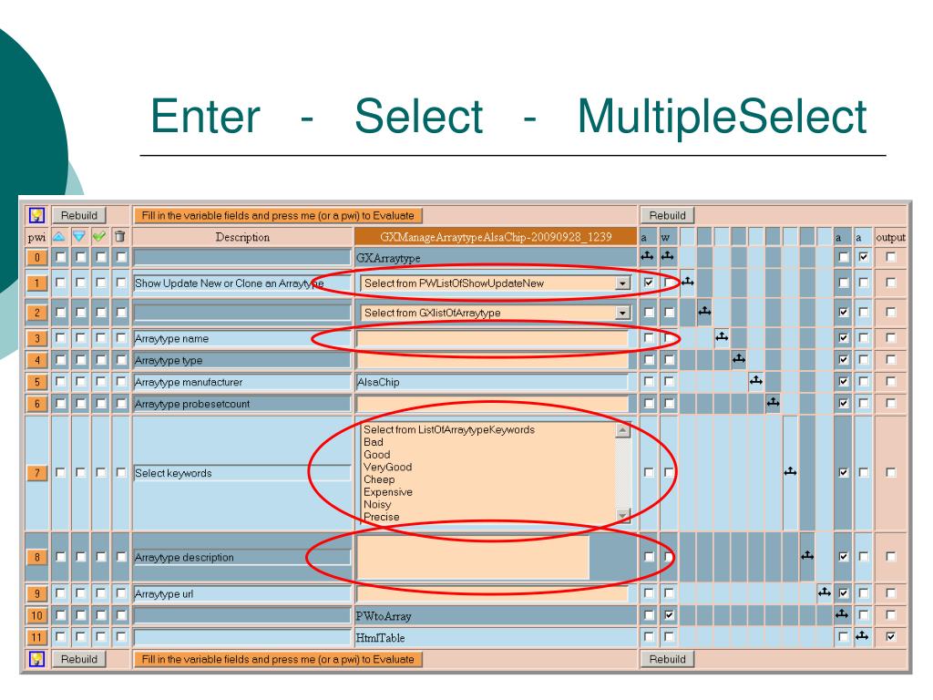
Task: Click the pwi number 3 button
Action: pyautogui.click(x=36, y=338)
